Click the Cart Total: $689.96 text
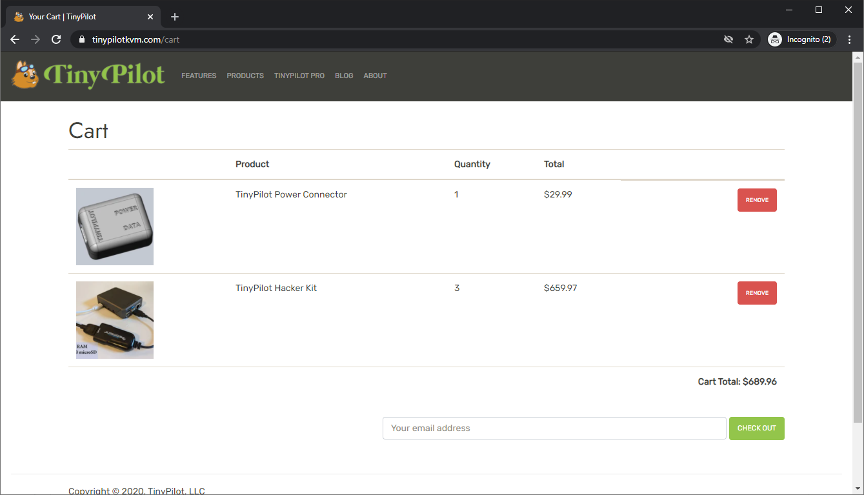 pos(738,381)
